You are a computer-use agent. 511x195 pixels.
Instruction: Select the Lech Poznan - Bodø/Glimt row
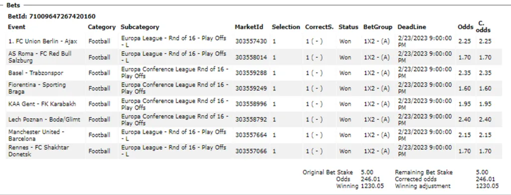[254, 119]
